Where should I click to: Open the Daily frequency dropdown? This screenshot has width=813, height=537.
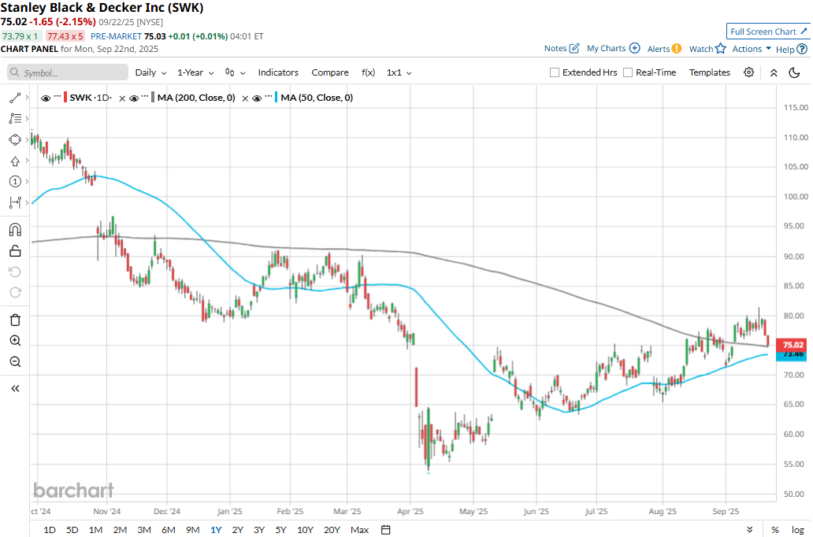(150, 72)
